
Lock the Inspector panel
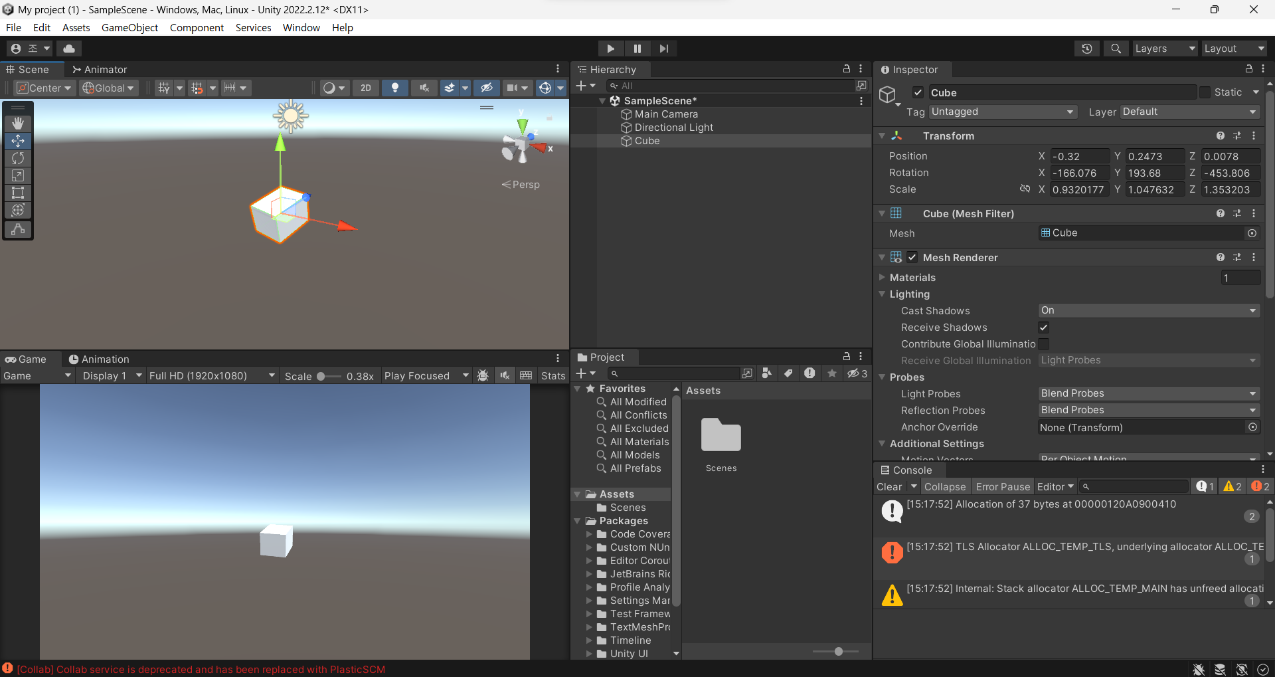click(x=1249, y=69)
